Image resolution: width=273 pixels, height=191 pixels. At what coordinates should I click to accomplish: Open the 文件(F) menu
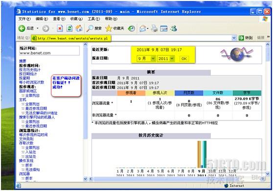(x=24, y=19)
